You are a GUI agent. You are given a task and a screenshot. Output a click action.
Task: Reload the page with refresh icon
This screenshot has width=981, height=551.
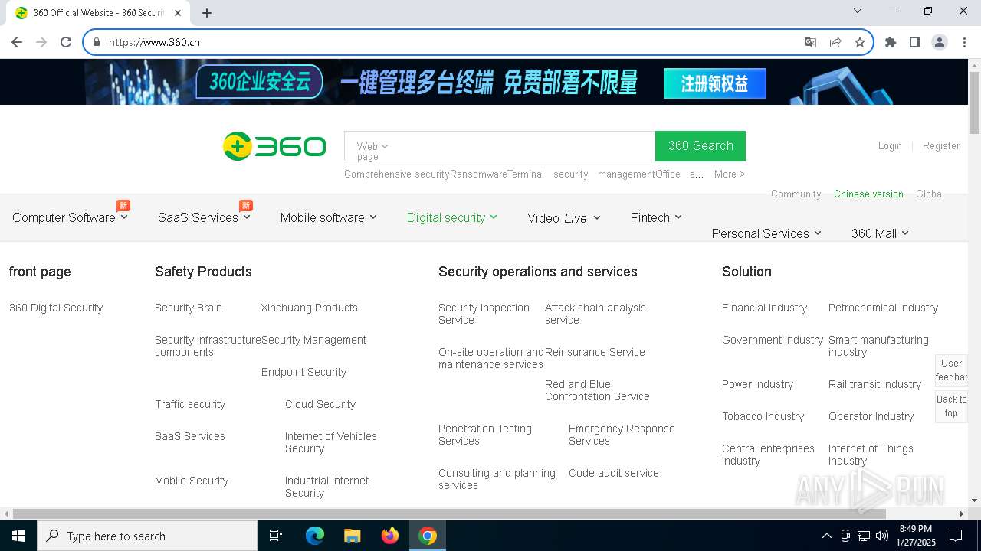[x=66, y=42]
